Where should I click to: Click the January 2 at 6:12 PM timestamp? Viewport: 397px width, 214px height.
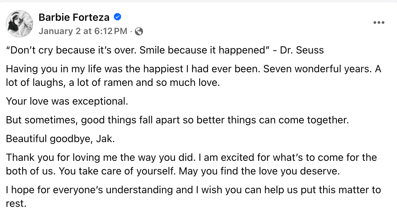(x=83, y=32)
